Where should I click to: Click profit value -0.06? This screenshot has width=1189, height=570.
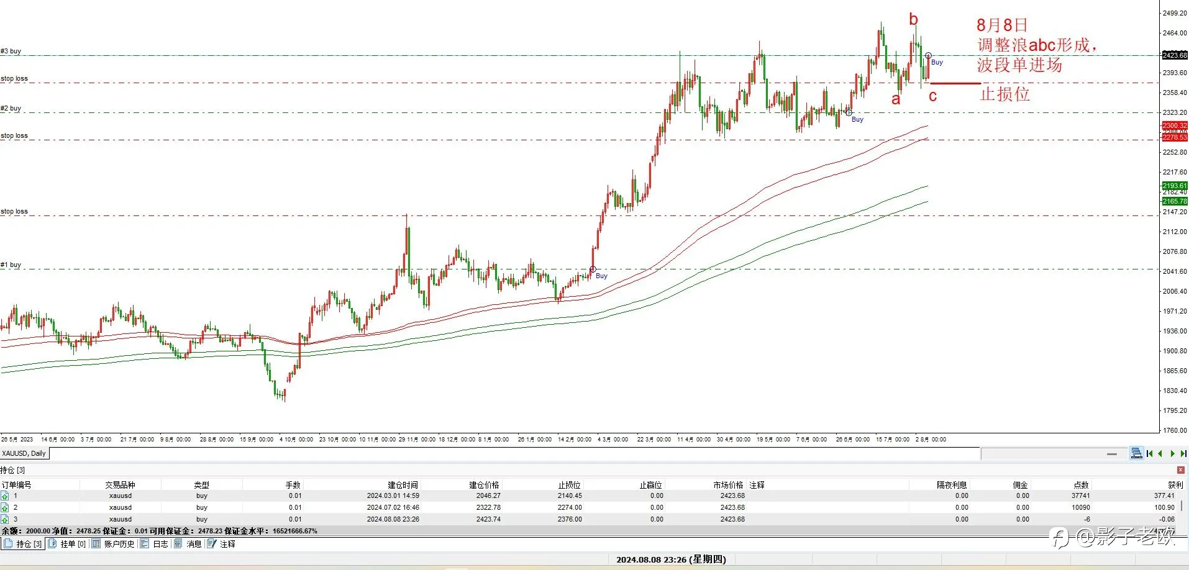(x=1167, y=519)
